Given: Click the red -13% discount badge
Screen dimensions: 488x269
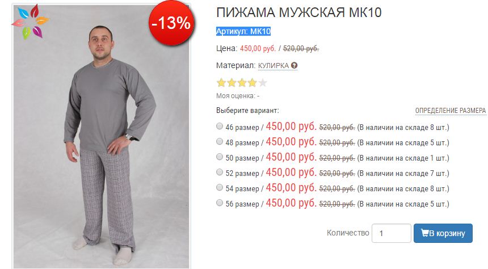Looking at the screenshot, I should tap(171, 23).
